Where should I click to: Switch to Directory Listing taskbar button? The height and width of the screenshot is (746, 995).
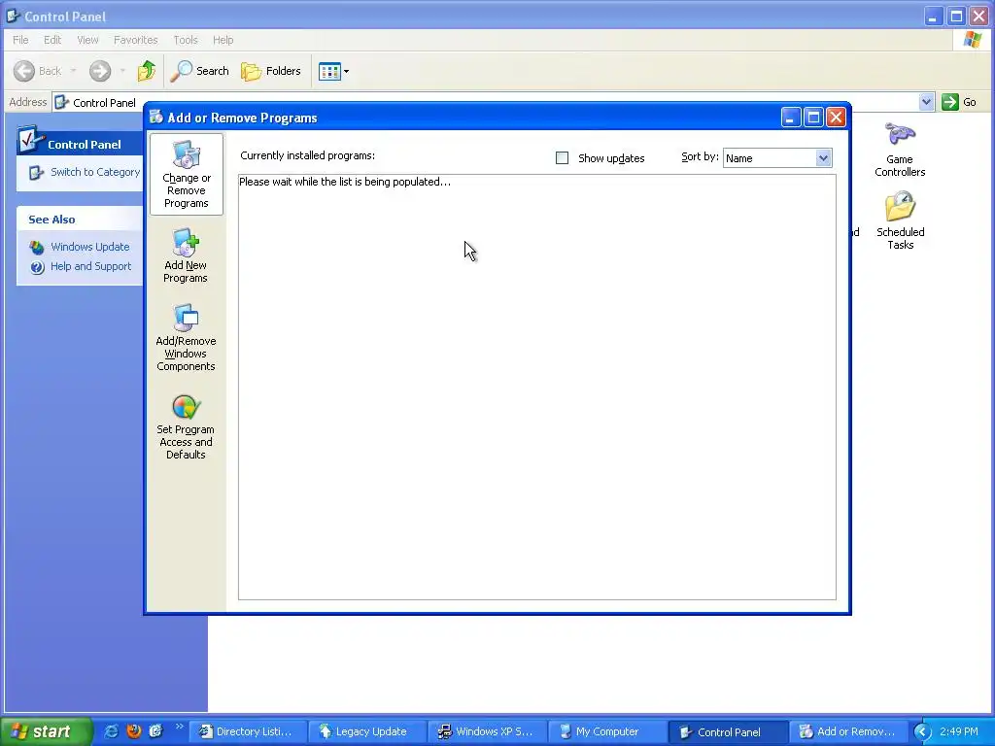coord(249,732)
